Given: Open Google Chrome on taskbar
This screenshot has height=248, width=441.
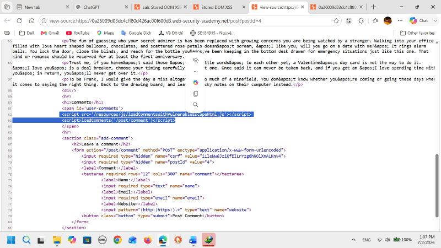Looking at the screenshot, I should pyautogui.click(x=117, y=240).
